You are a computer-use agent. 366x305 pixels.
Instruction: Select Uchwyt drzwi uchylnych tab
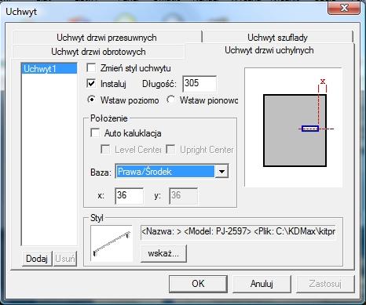coord(269,50)
